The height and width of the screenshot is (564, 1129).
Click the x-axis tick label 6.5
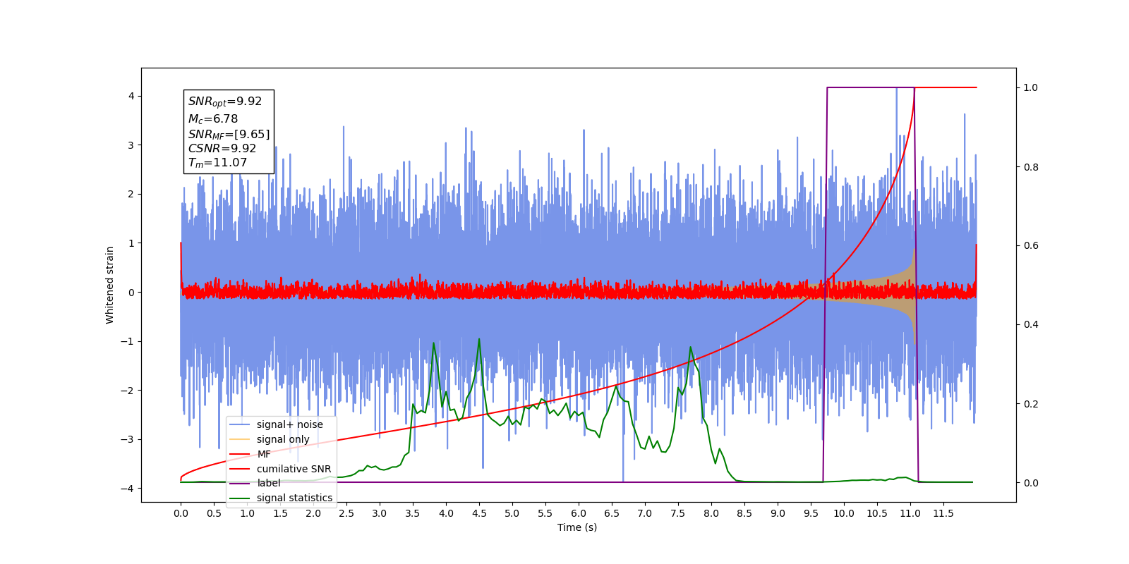612,514
